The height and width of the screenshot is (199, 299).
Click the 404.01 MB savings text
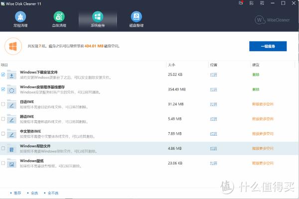[94, 46]
